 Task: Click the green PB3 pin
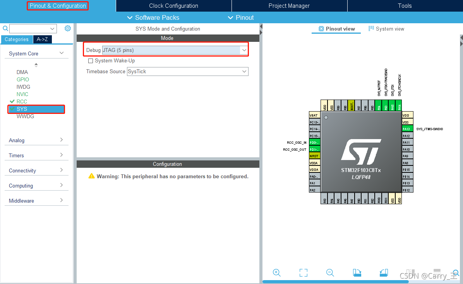point(385,105)
